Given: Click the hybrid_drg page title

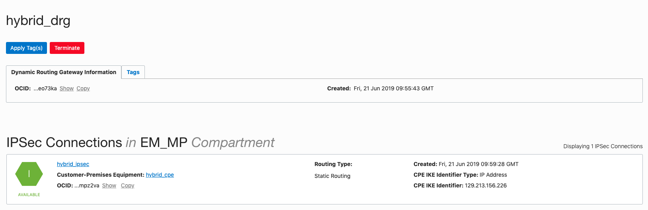Looking at the screenshot, I should (38, 21).
